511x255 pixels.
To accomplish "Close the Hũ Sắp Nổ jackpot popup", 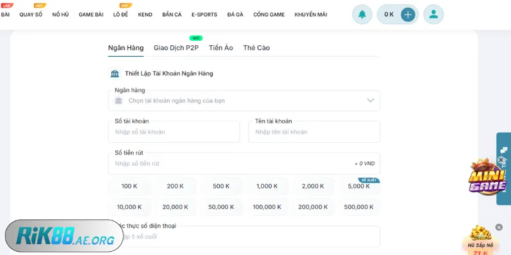I will pyautogui.click(x=500, y=227).
